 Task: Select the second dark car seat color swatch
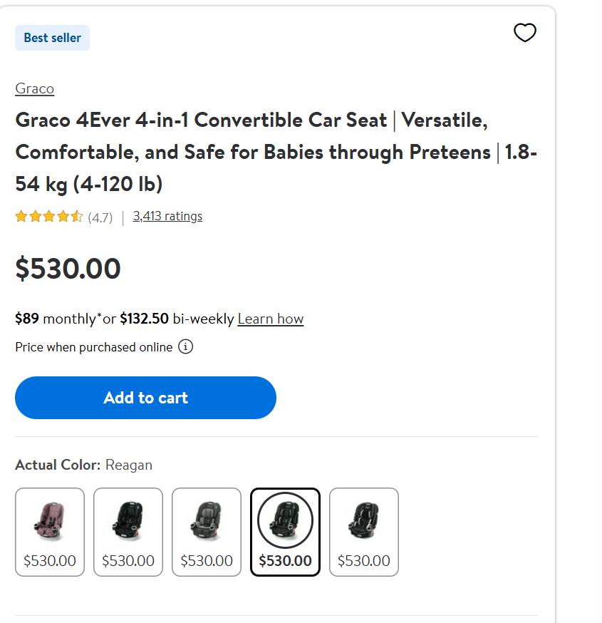coord(128,531)
